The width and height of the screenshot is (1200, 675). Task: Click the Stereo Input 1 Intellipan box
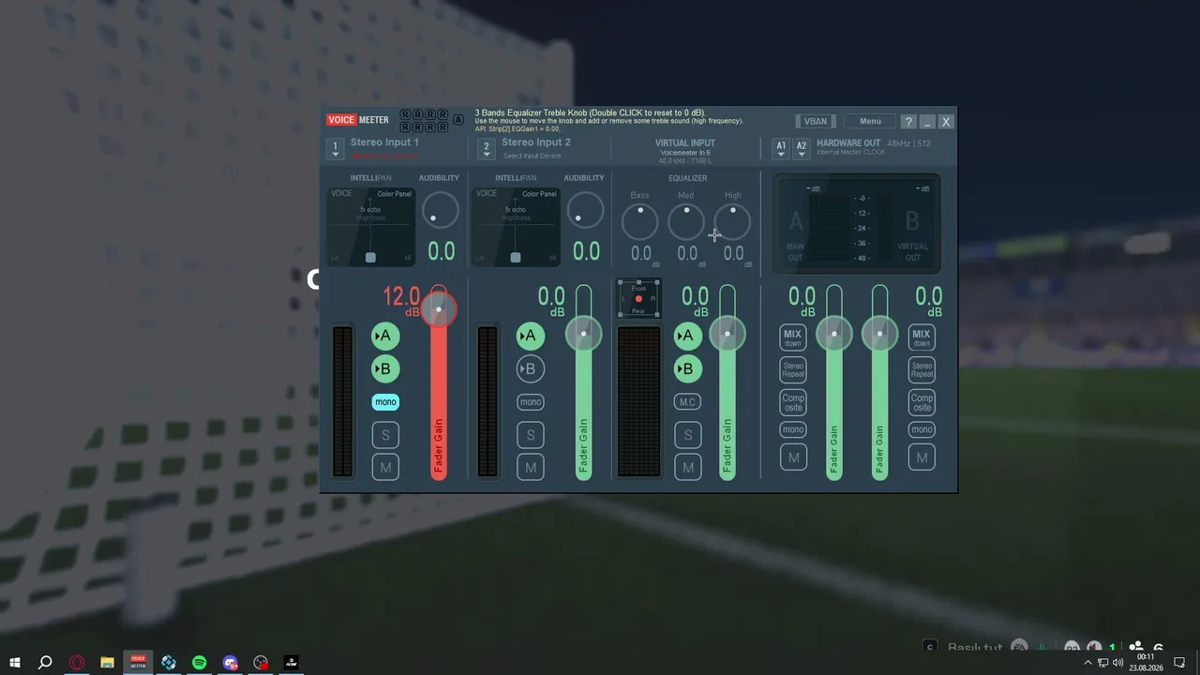pyautogui.click(x=371, y=227)
